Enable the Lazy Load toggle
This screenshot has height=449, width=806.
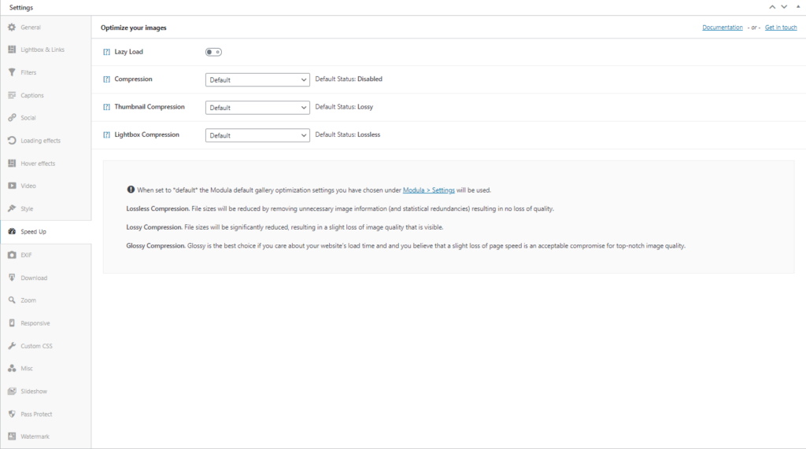point(213,52)
